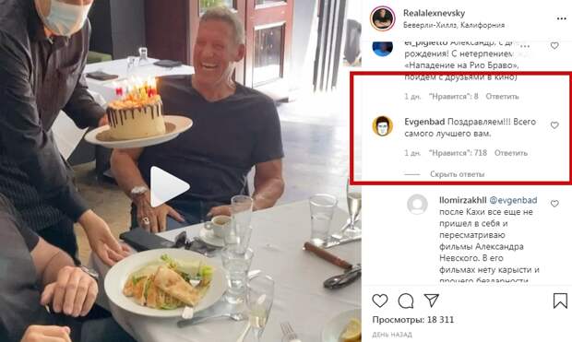Like the post with the heart icon
The width and height of the screenshot is (572, 342).
pos(380,301)
